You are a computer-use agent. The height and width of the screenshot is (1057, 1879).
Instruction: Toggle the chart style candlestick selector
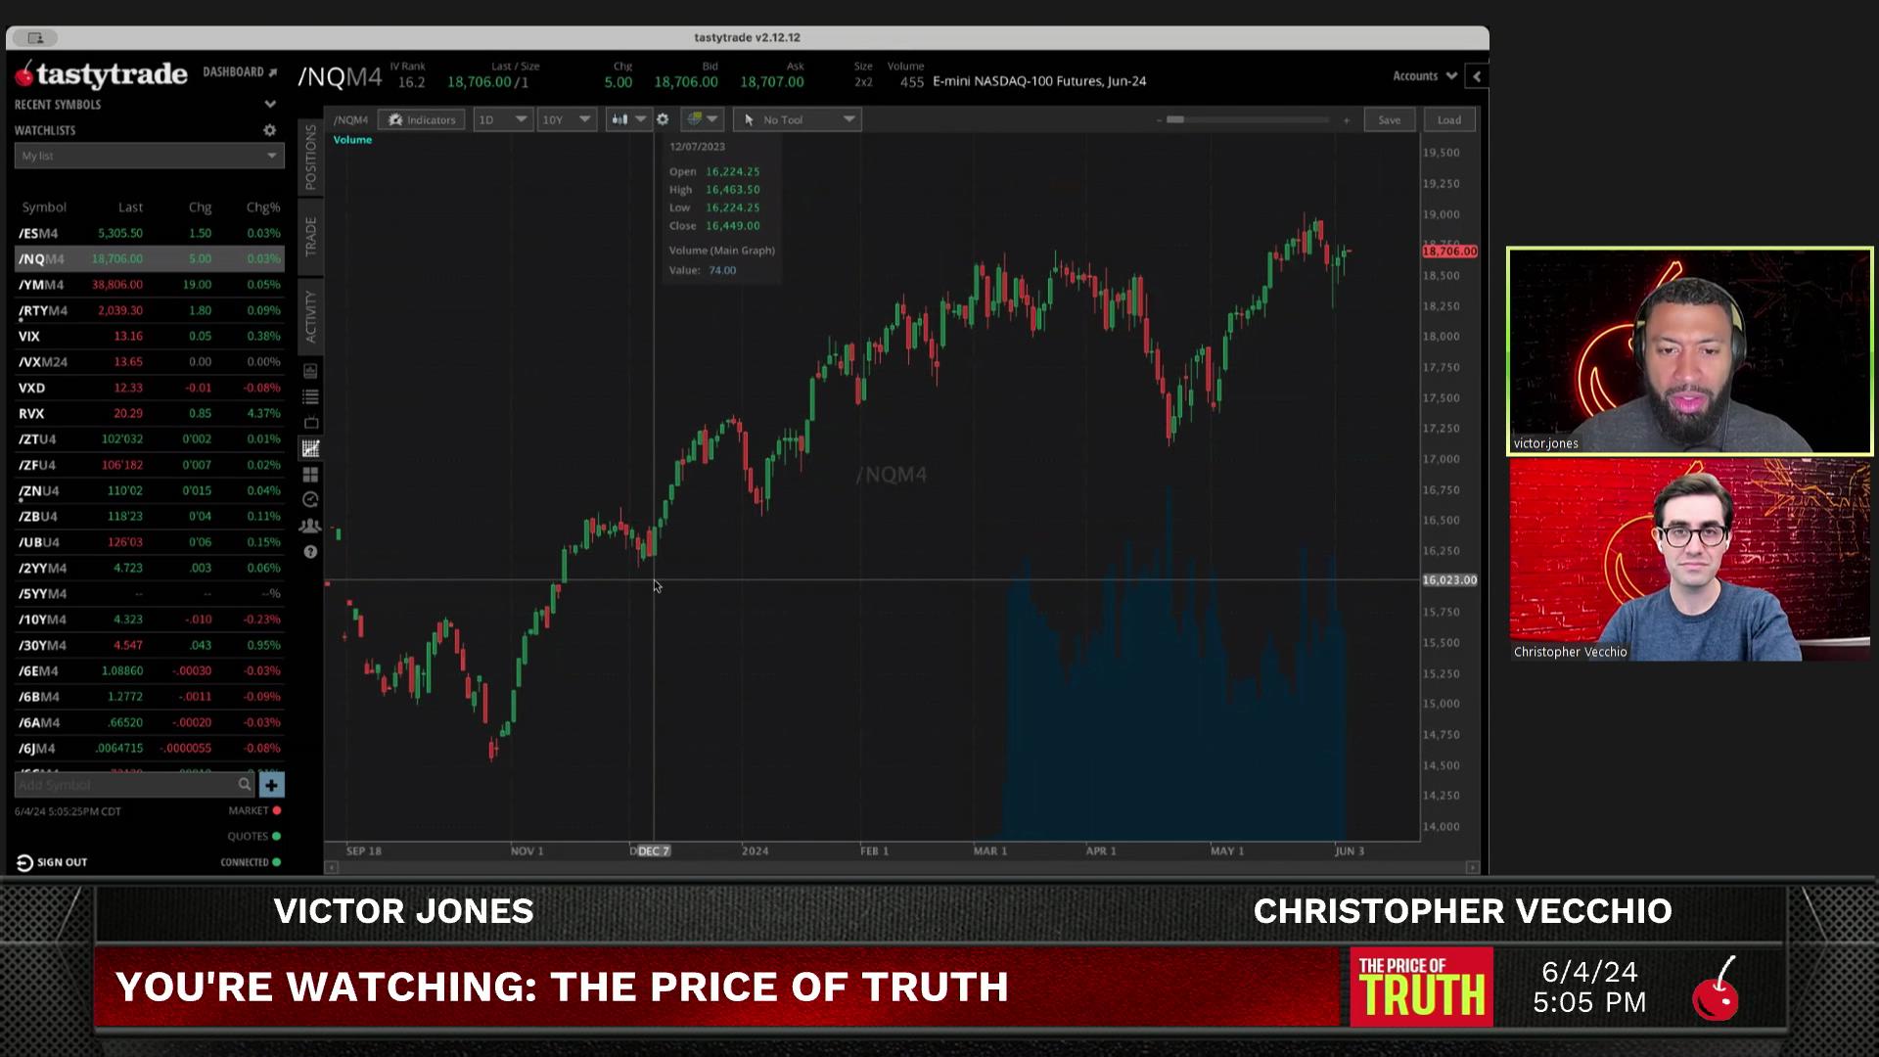[628, 119]
